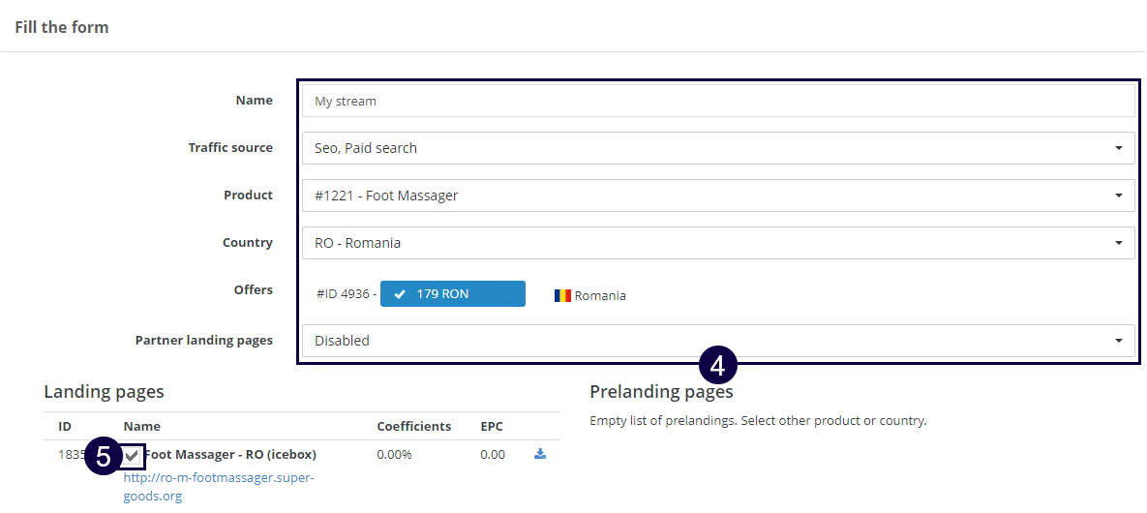Focus the Name field containing My stream
Image resolution: width=1147 pixels, height=513 pixels.
(x=716, y=101)
